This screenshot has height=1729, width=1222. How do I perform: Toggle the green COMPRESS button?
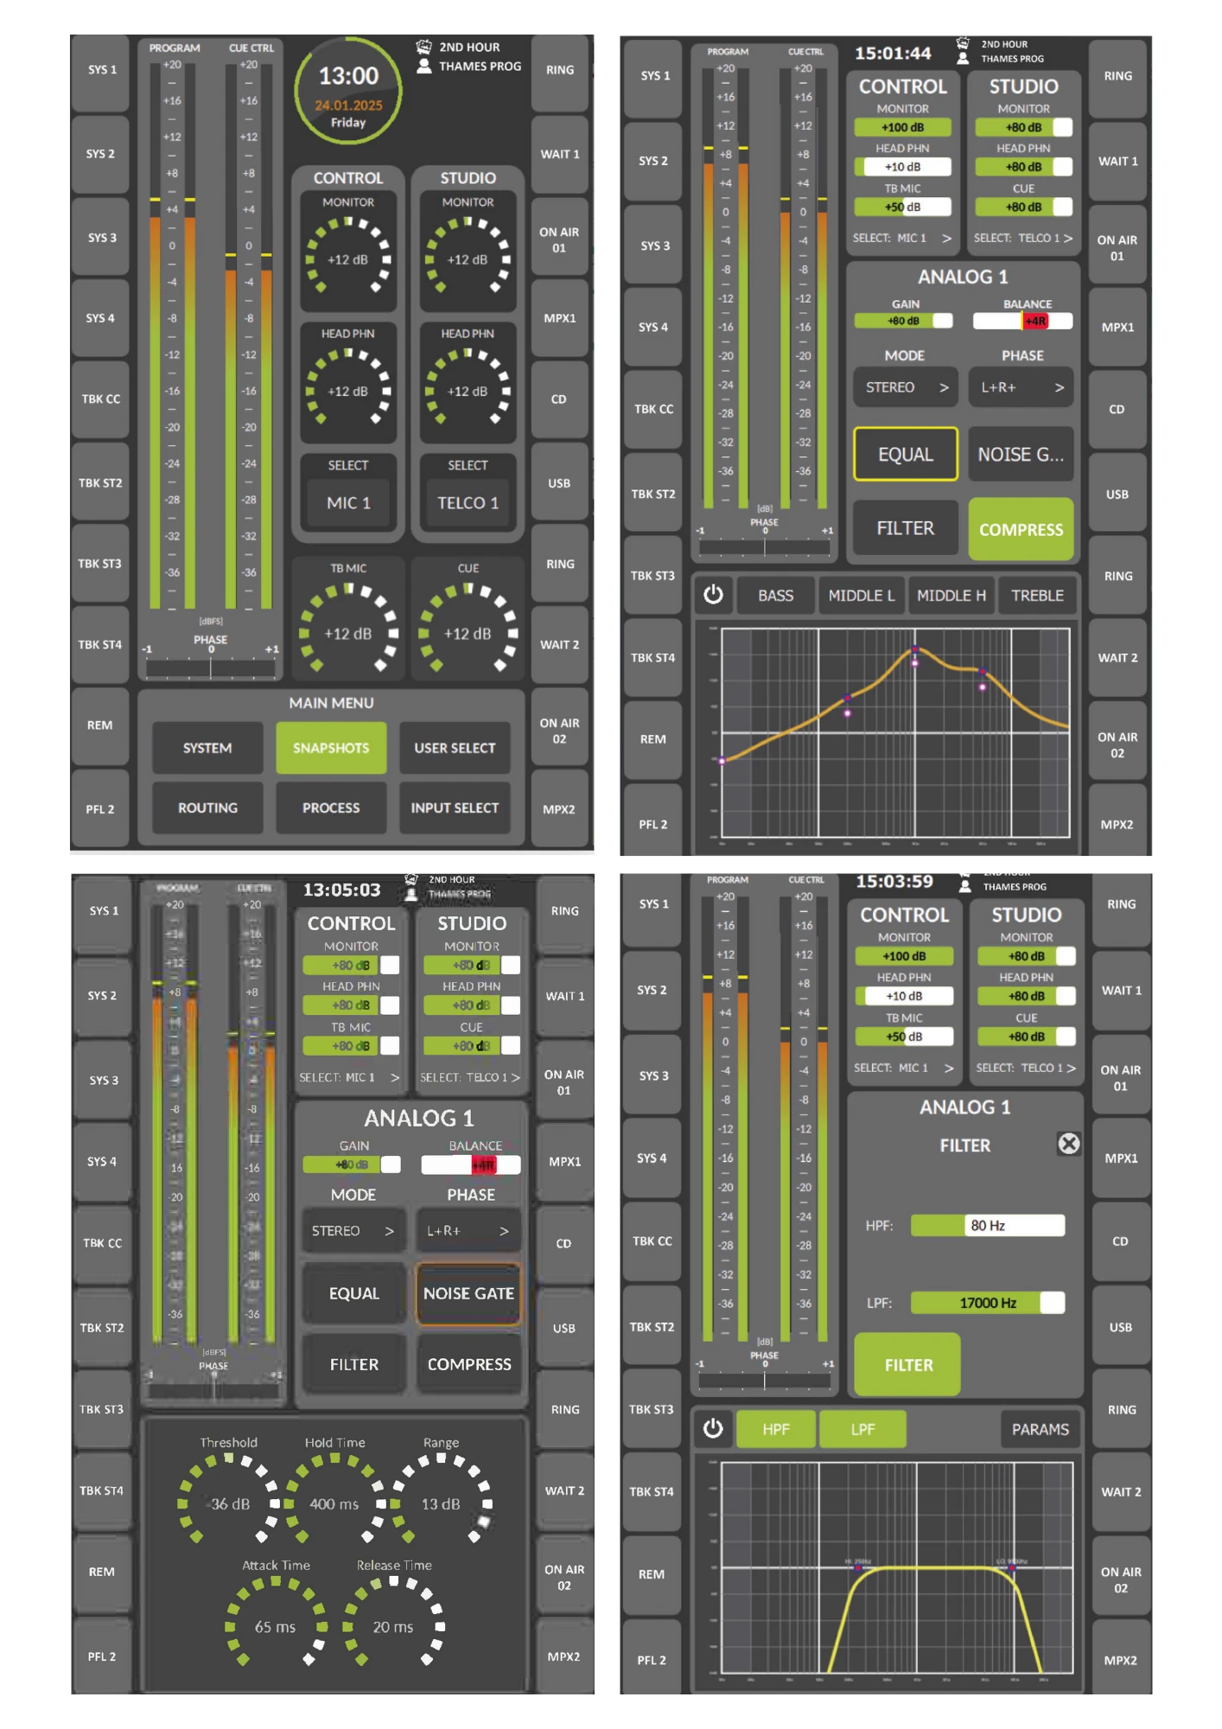coord(1021,529)
